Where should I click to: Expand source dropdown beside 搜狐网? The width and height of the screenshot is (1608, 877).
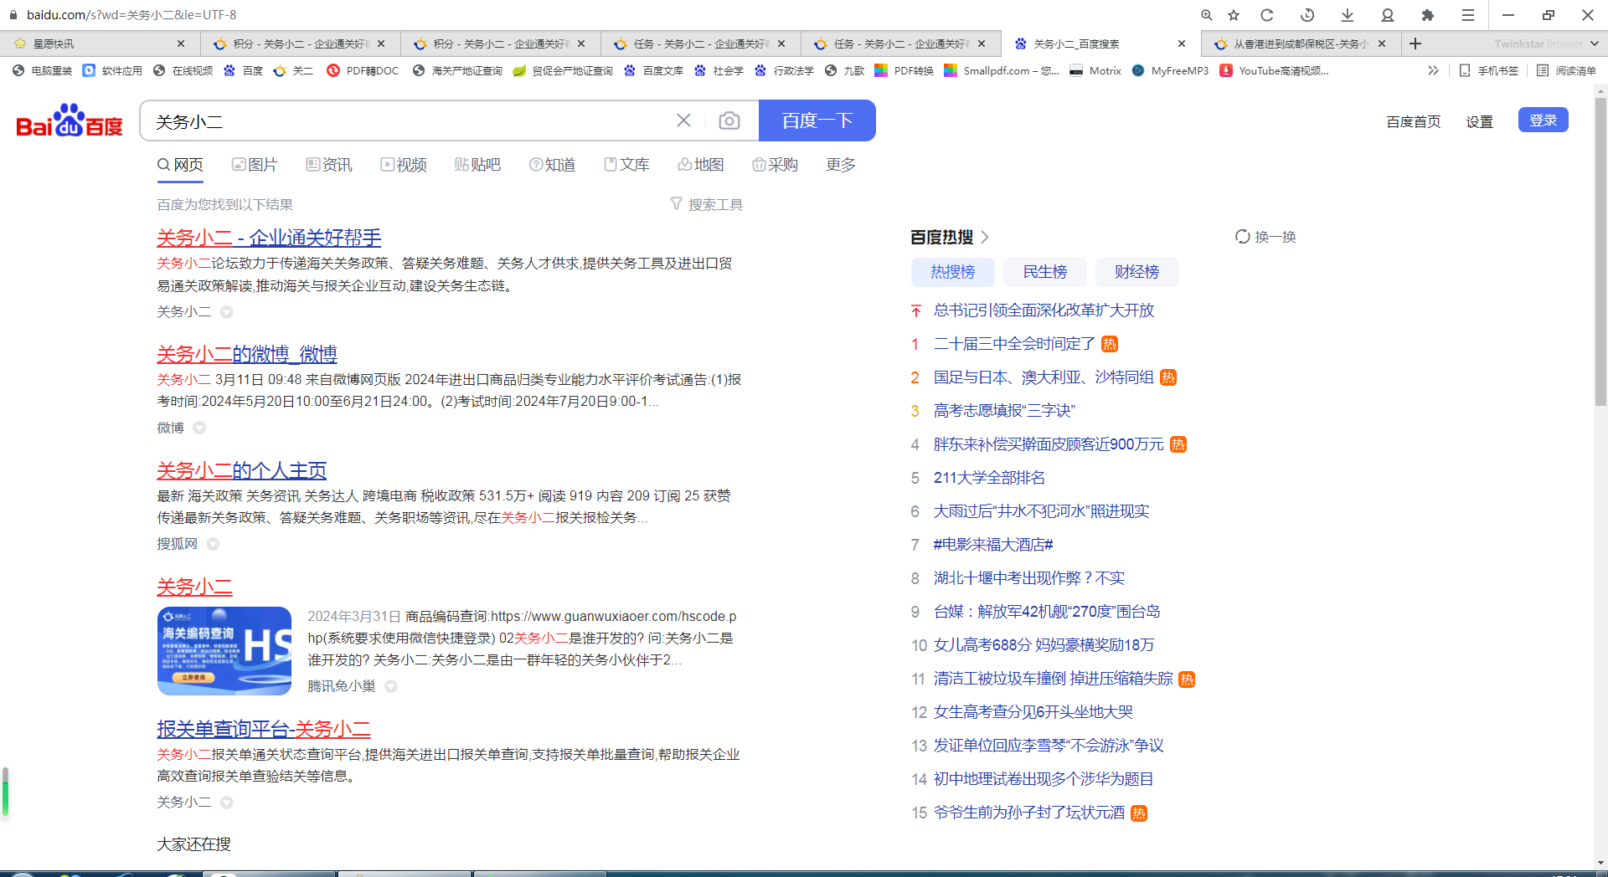pyautogui.click(x=213, y=544)
